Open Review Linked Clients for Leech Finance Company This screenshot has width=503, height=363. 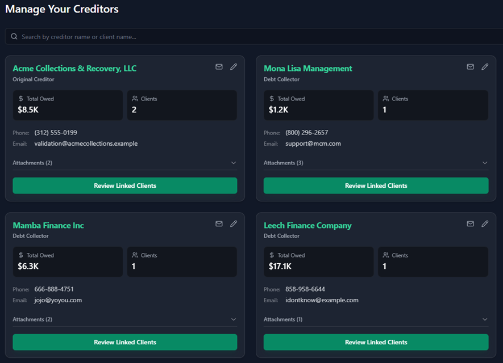tap(376, 342)
